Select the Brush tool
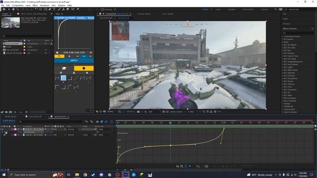Viewport: 317px width, 178px height. 59,9
